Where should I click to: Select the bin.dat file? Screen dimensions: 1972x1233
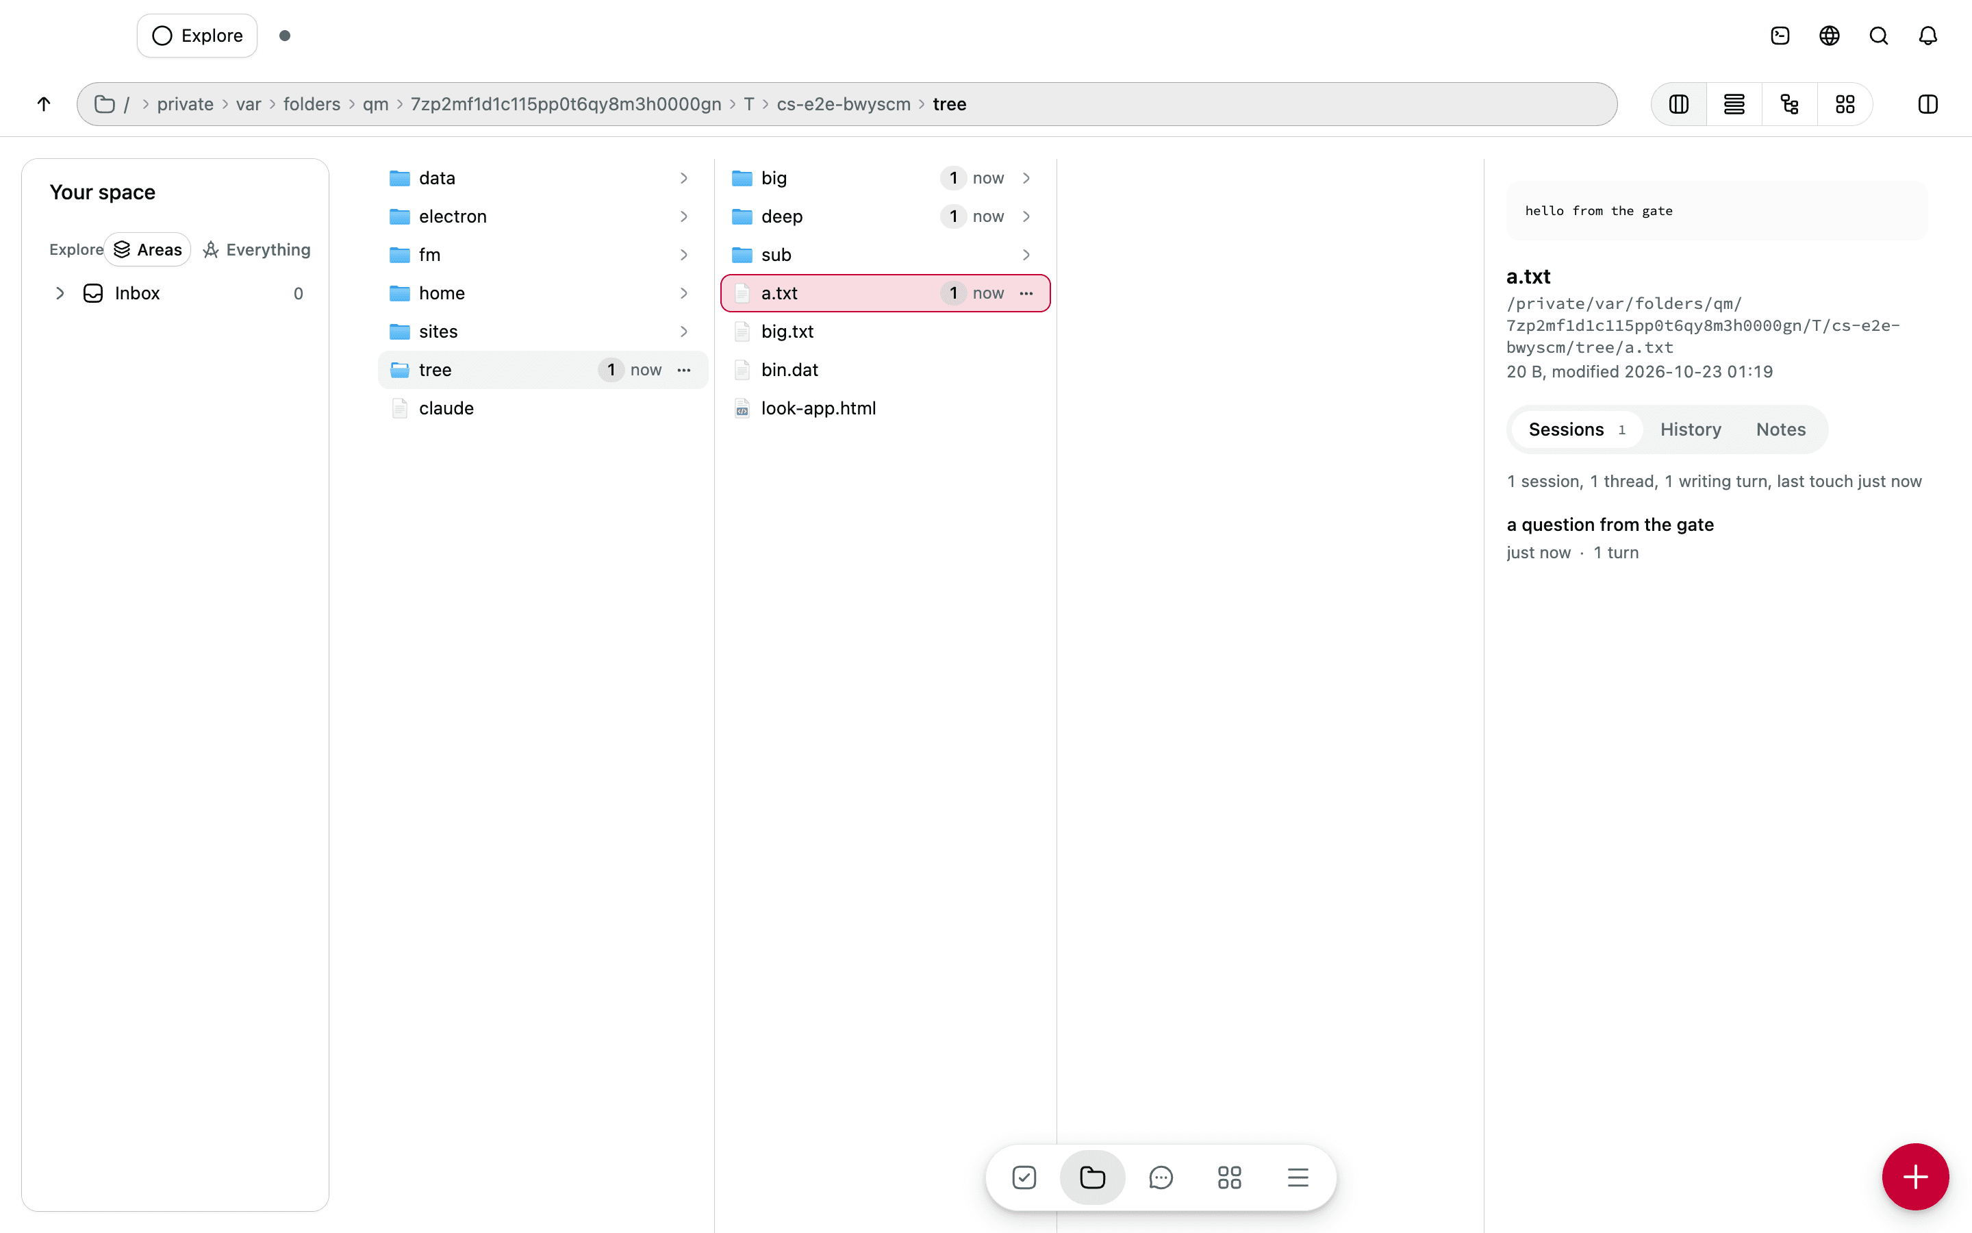(885, 369)
